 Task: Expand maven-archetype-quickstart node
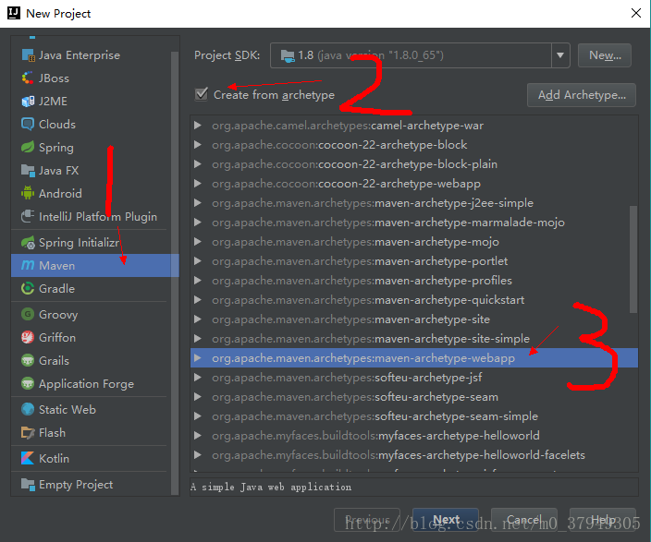click(198, 300)
